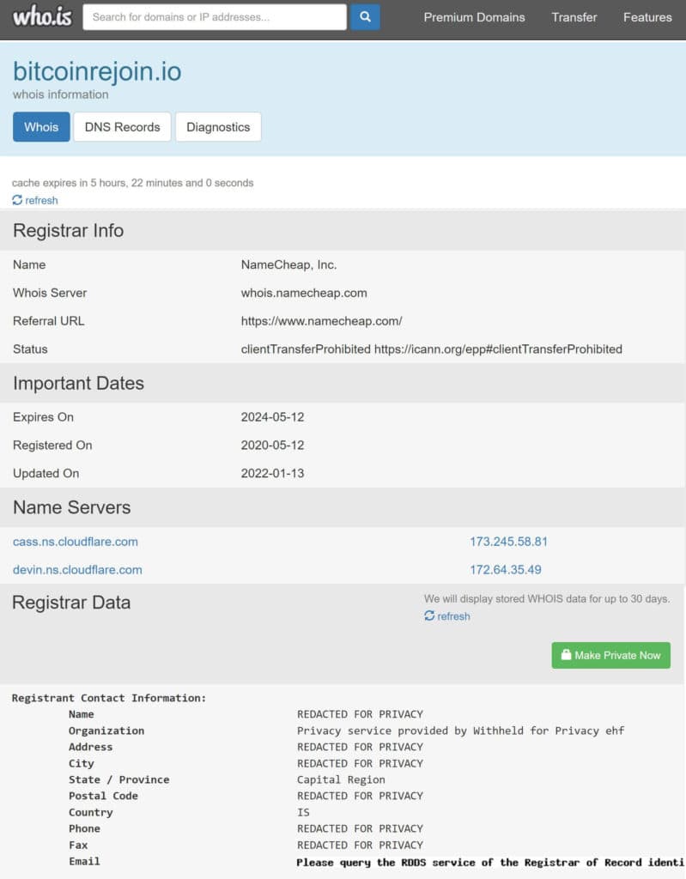Select the Whois tab
This screenshot has height=879, width=686.
41,127
